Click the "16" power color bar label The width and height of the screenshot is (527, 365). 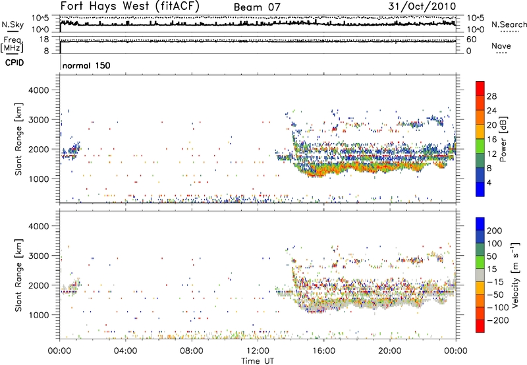pos(491,140)
